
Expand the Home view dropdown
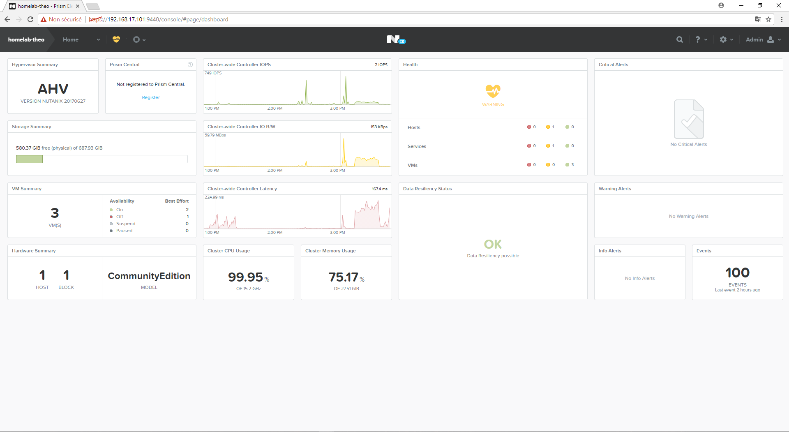point(98,40)
